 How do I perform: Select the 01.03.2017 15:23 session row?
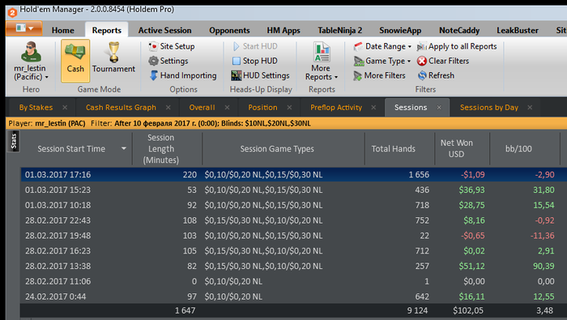click(x=293, y=190)
